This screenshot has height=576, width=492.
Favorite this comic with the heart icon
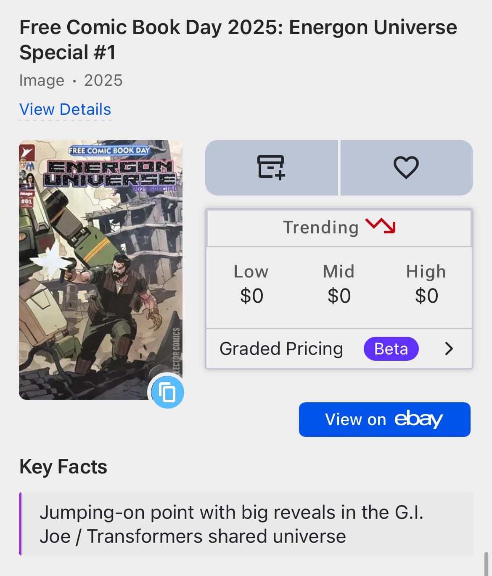coord(406,167)
